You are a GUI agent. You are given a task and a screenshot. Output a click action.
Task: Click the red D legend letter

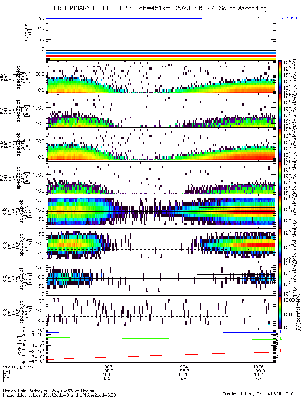pyautogui.click(x=281, y=351)
